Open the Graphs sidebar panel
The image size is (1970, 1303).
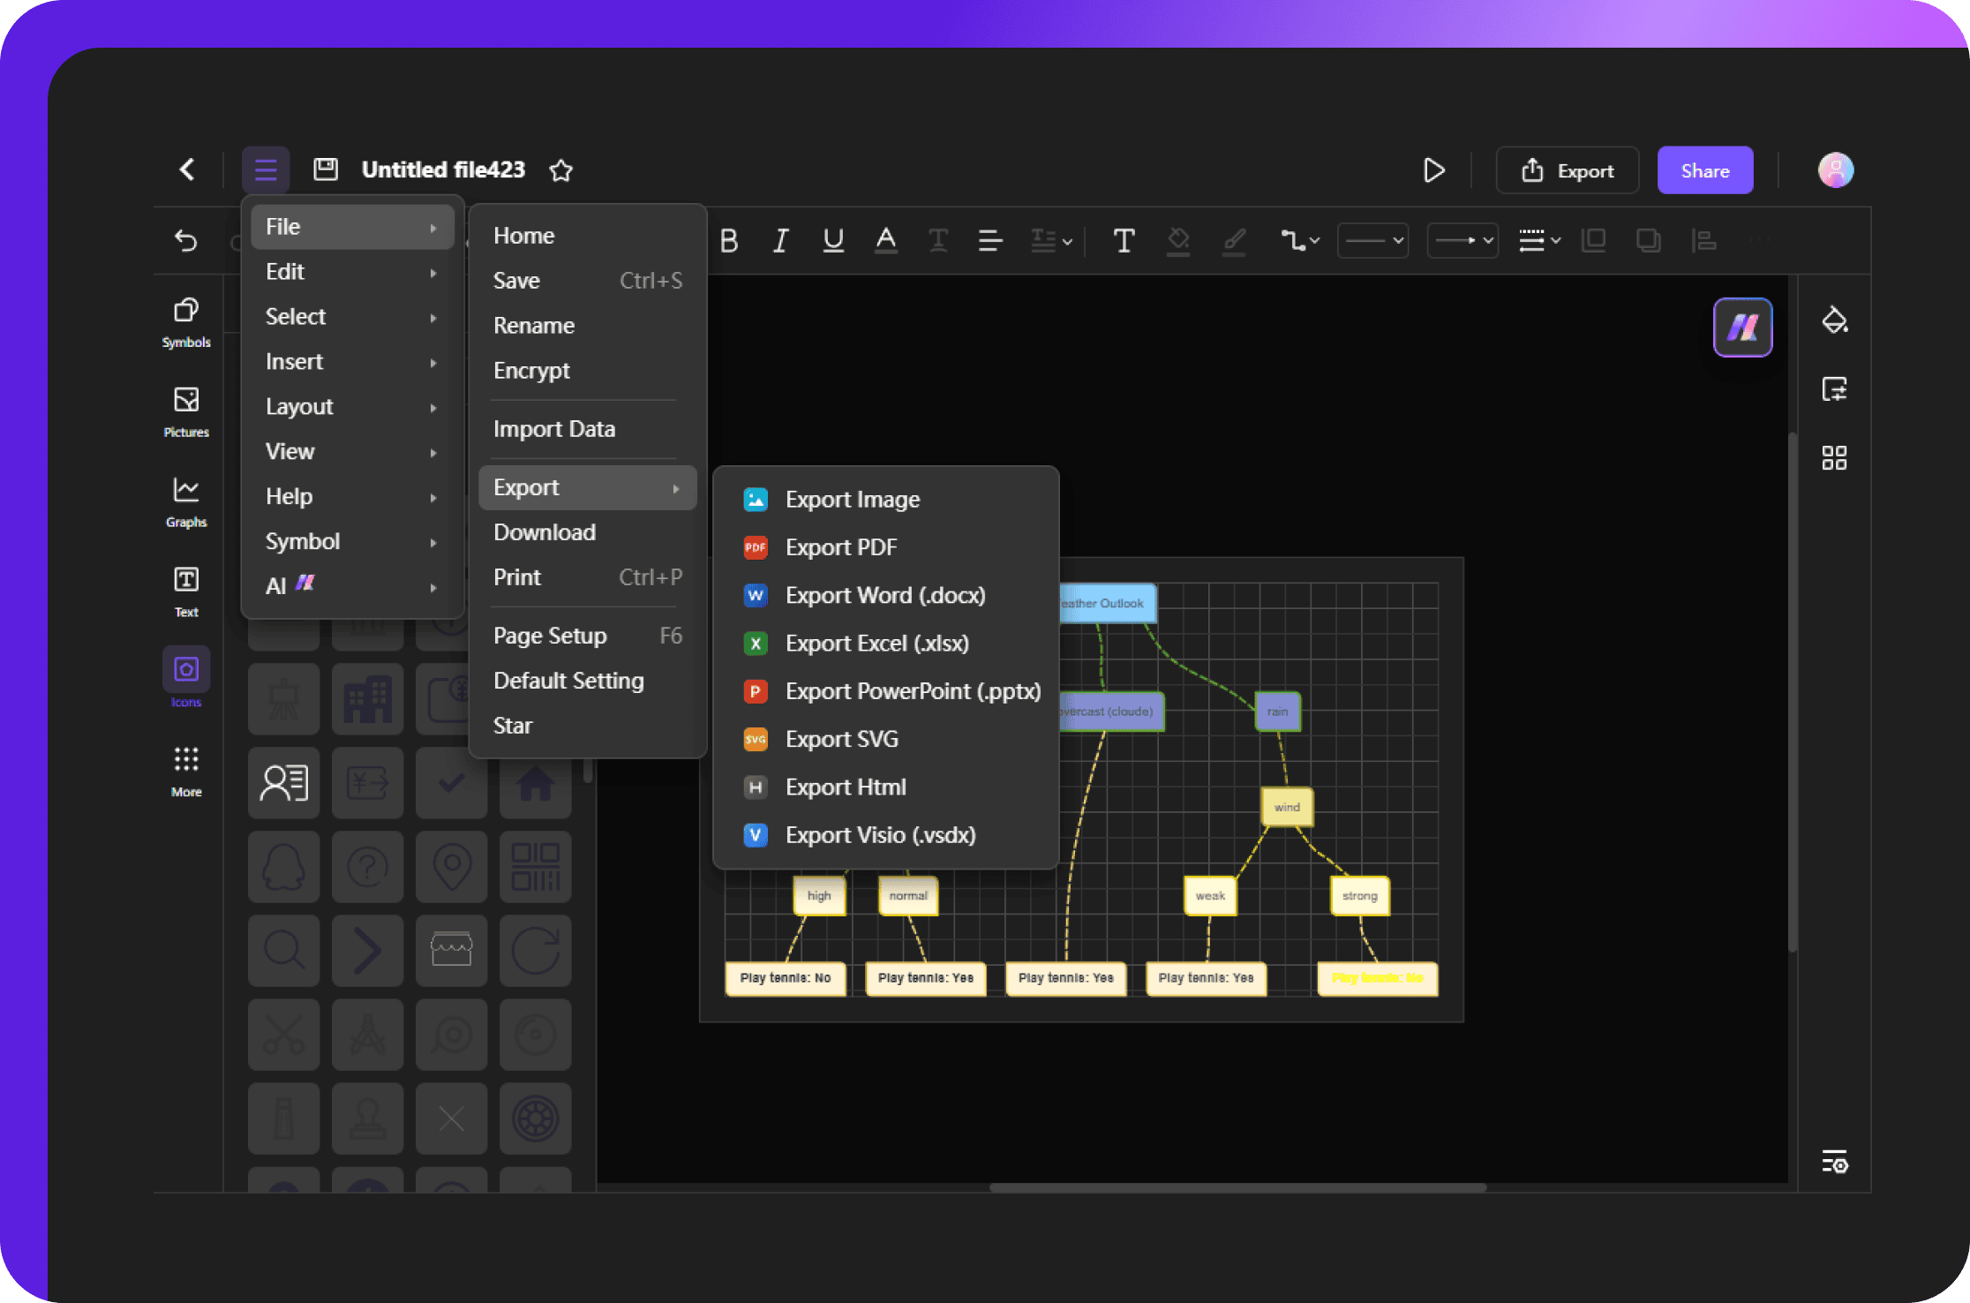(186, 501)
